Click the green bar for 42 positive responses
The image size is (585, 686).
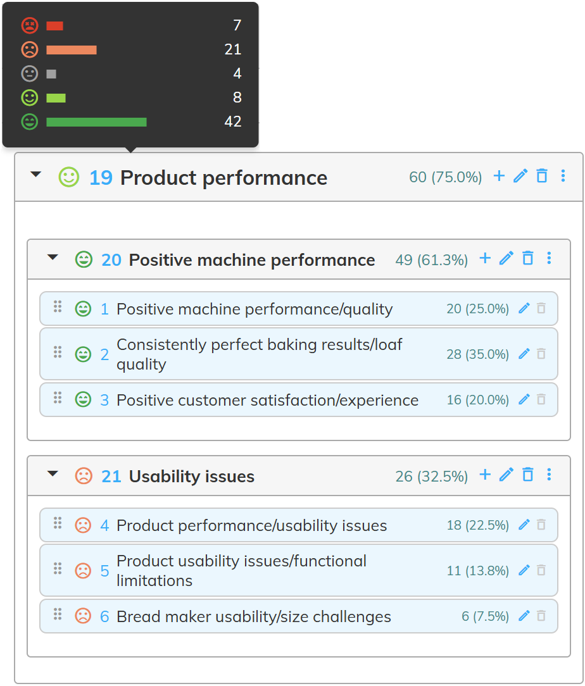pyautogui.click(x=96, y=122)
